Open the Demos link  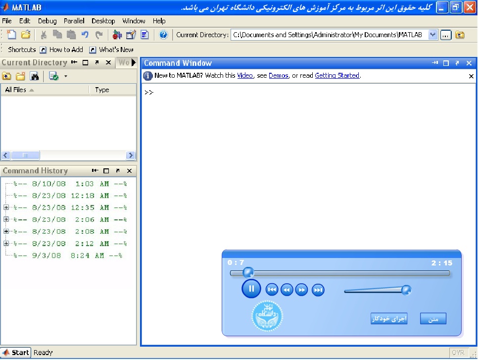coord(279,75)
